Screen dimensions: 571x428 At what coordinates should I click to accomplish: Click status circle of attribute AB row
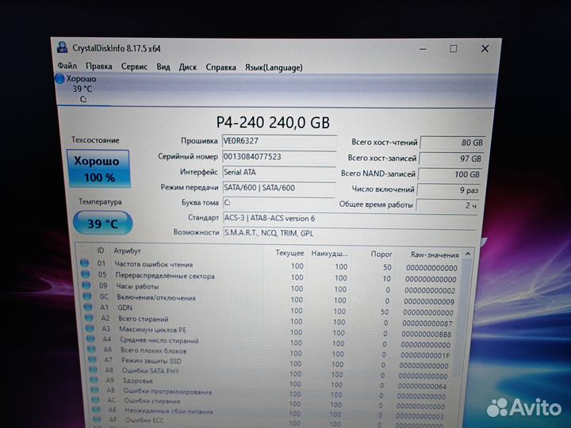[95, 390]
